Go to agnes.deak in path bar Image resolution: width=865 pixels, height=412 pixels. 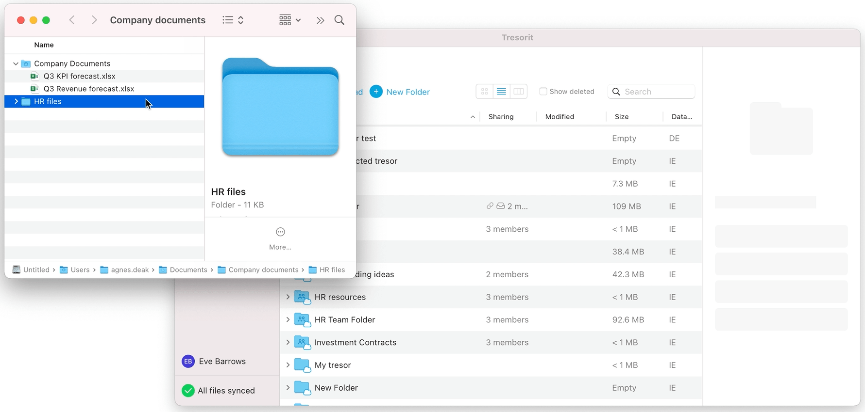point(124,270)
